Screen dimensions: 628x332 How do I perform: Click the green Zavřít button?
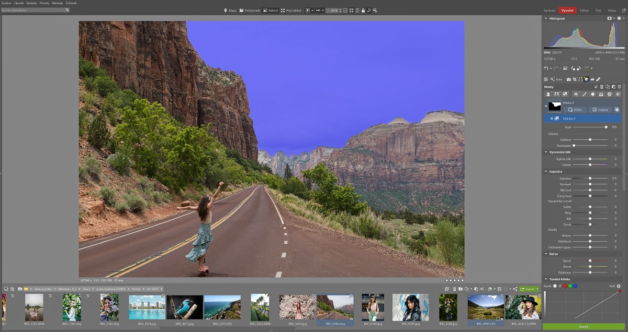[583, 327]
